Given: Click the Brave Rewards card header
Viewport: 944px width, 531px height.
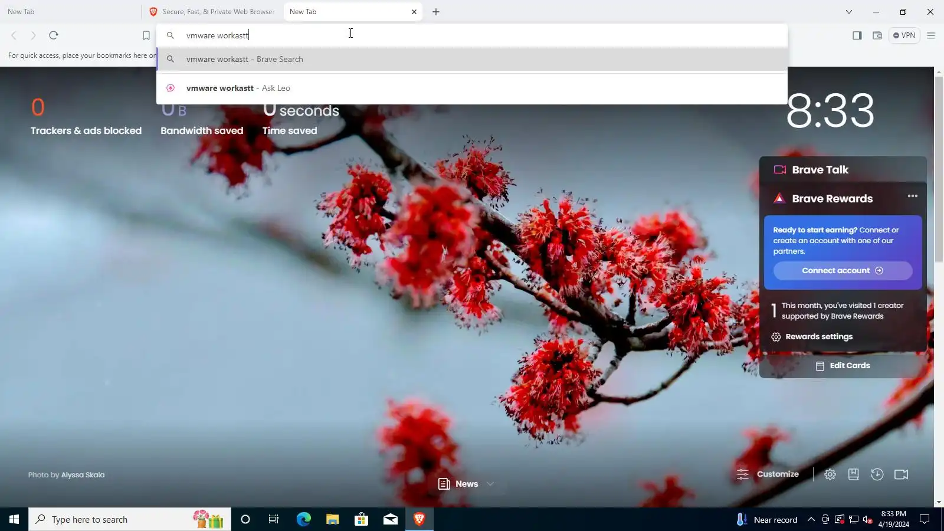Looking at the screenshot, I should point(832,199).
